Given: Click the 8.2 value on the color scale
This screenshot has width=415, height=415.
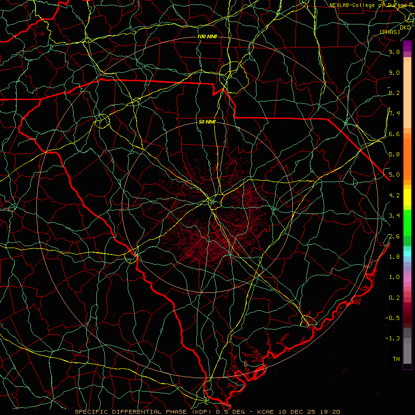Looking at the screenshot, I should pyautogui.click(x=394, y=93).
